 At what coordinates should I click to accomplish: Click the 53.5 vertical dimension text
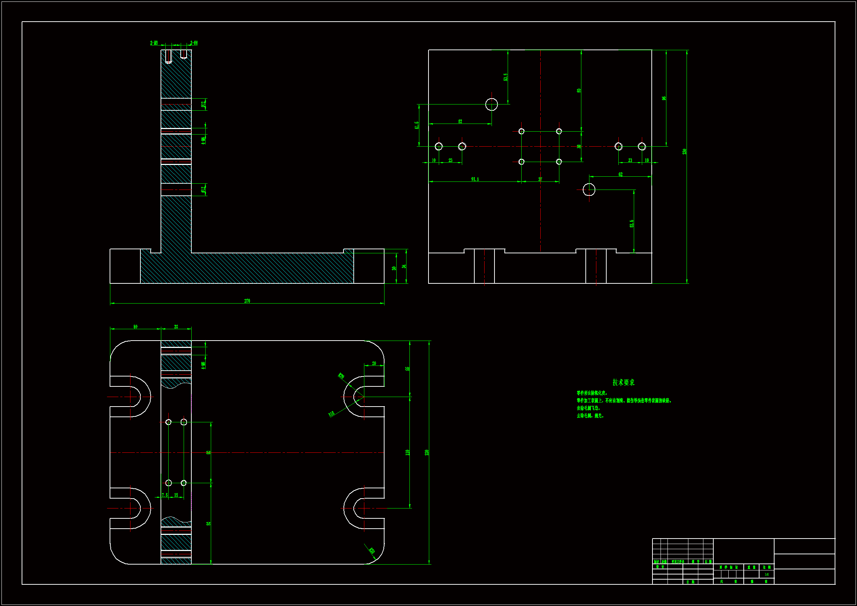pyautogui.click(x=505, y=77)
